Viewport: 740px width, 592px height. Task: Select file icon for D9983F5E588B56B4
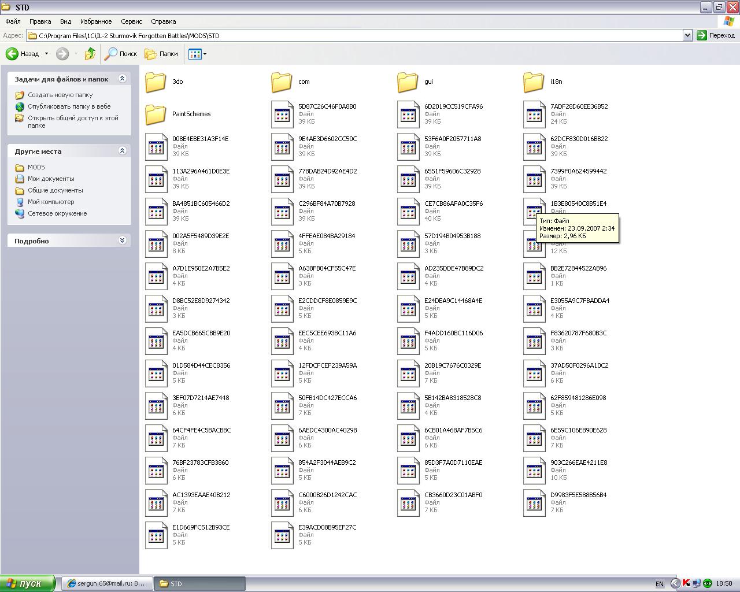[x=534, y=503]
